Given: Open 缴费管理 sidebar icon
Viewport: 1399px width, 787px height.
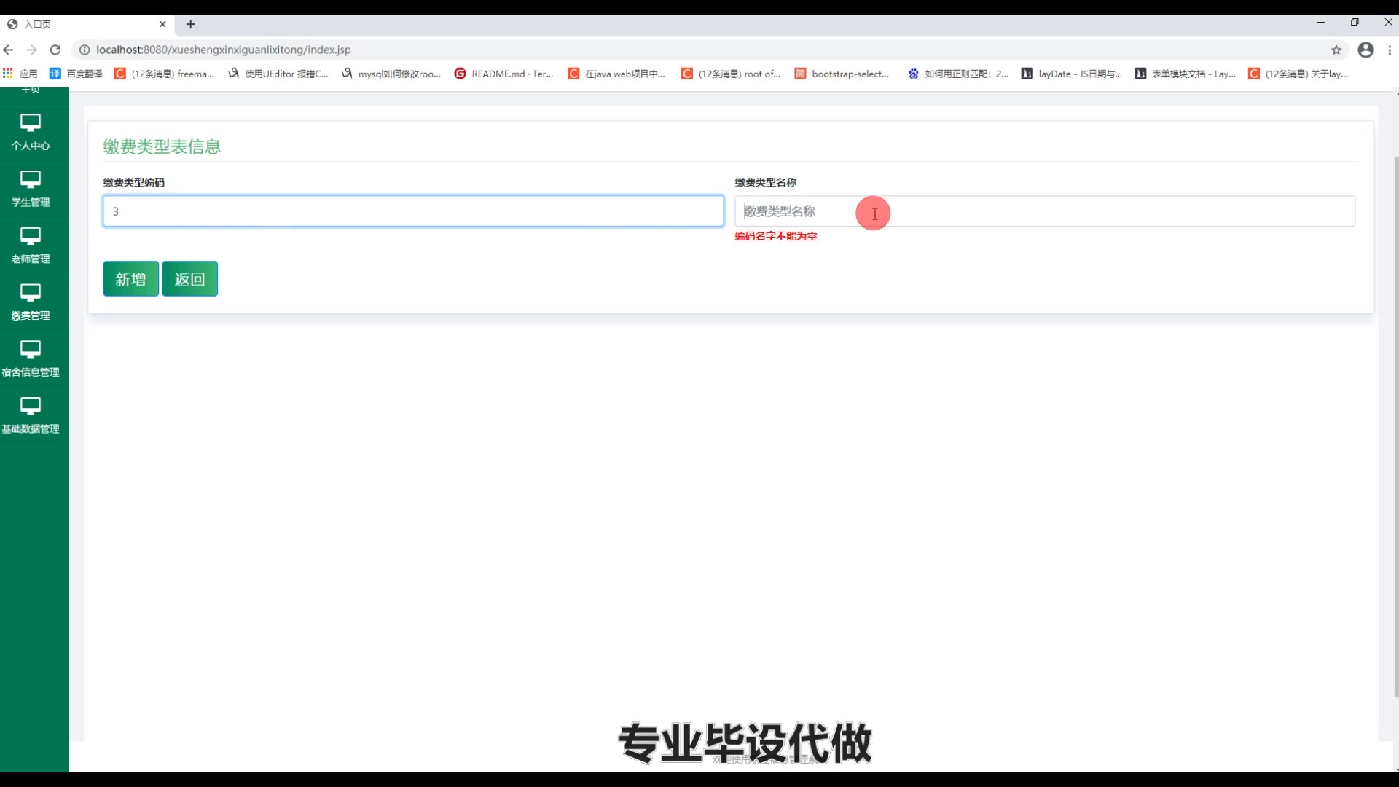Looking at the screenshot, I should [x=30, y=293].
